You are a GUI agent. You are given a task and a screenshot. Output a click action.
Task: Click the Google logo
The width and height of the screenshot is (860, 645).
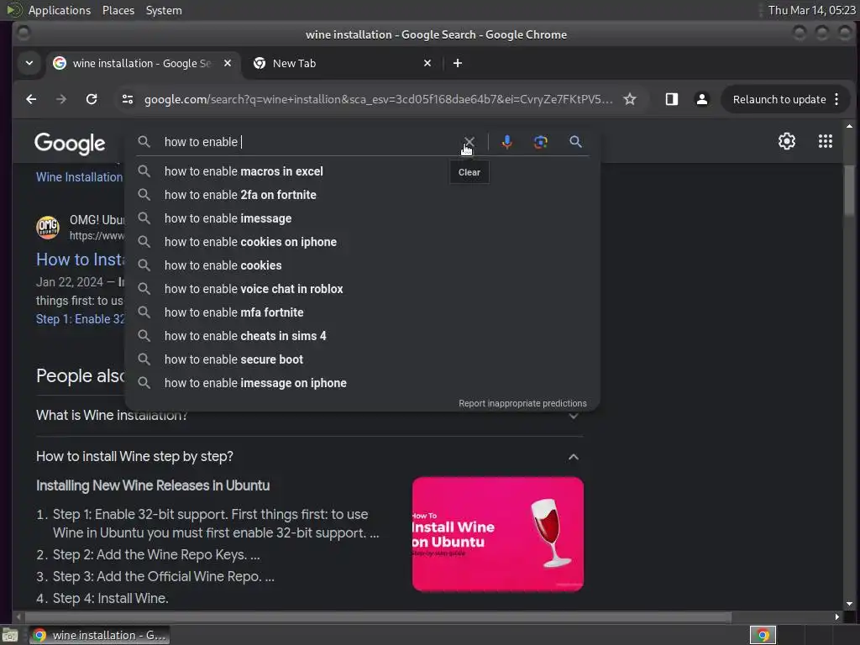point(70,144)
